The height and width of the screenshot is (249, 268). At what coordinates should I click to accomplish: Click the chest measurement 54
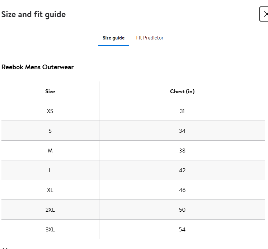pos(182,230)
